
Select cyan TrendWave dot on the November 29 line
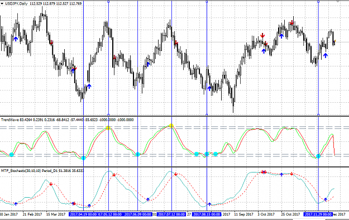(x=318, y=156)
